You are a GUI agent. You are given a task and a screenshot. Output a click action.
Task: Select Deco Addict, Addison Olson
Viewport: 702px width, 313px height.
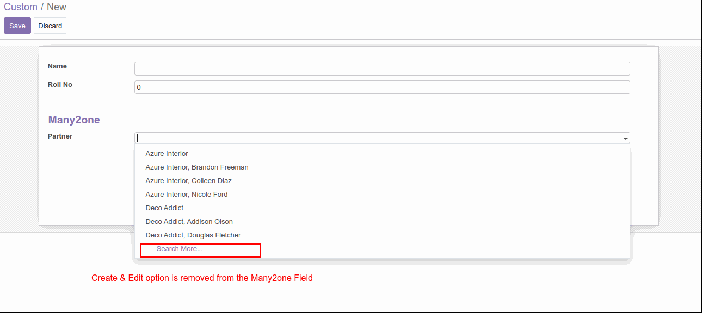pyautogui.click(x=382, y=222)
